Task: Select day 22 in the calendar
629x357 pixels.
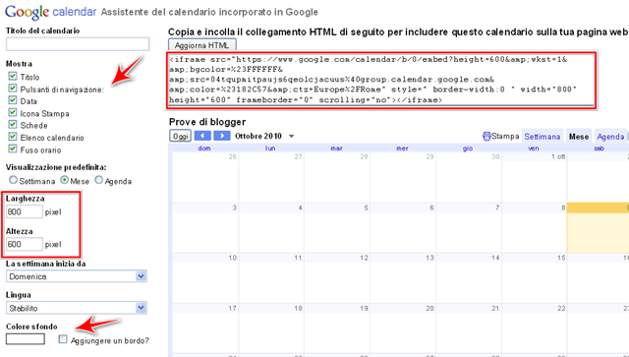Action: coord(561,308)
